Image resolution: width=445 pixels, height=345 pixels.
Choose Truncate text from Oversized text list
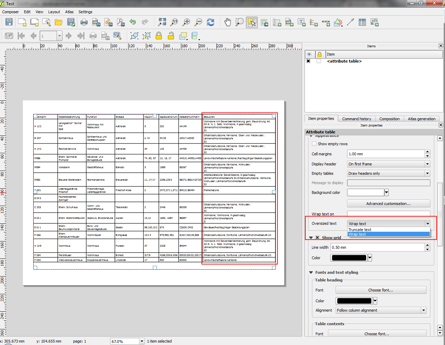point(360,230)
